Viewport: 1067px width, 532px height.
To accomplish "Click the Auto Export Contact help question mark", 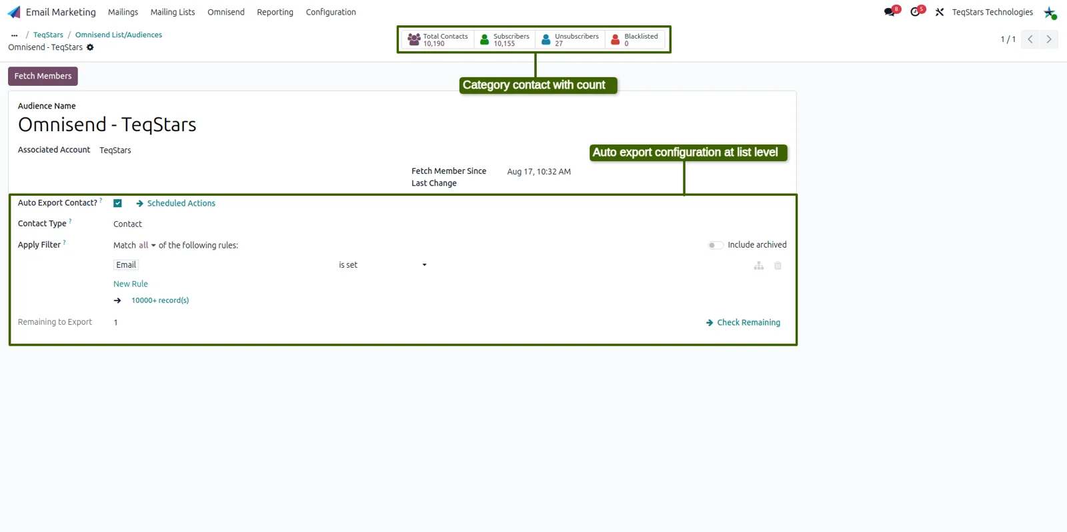I will (x=101, y=200).
